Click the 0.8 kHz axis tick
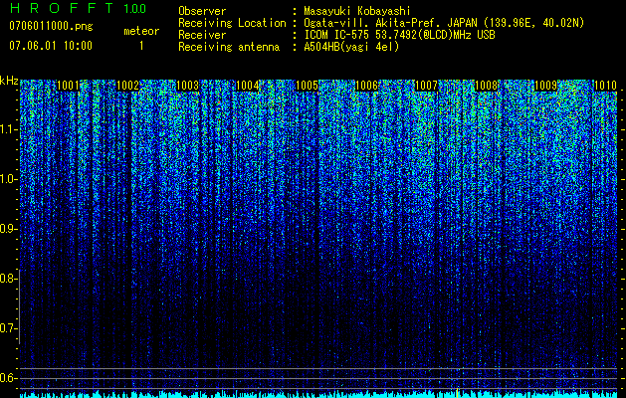Screen dimensions: 626x398 tap(8, 279)
